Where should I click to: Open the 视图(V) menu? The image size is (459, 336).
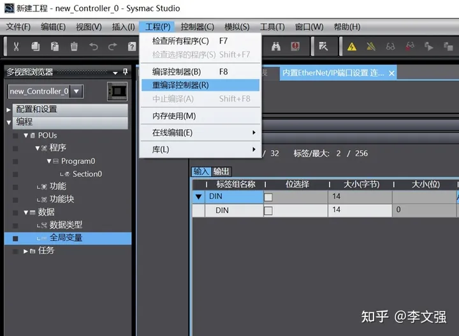(x=89, y=27)
